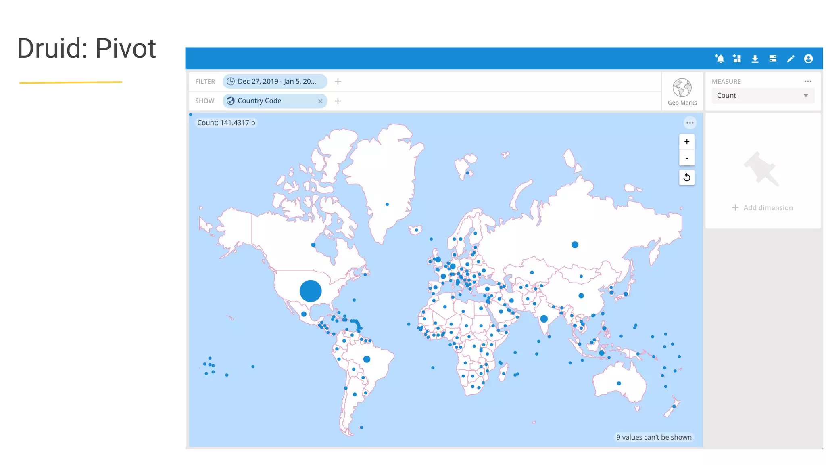Open the Geo Marks visualization selector
Viewport: 826px width, 465px height.
(682, 91)
